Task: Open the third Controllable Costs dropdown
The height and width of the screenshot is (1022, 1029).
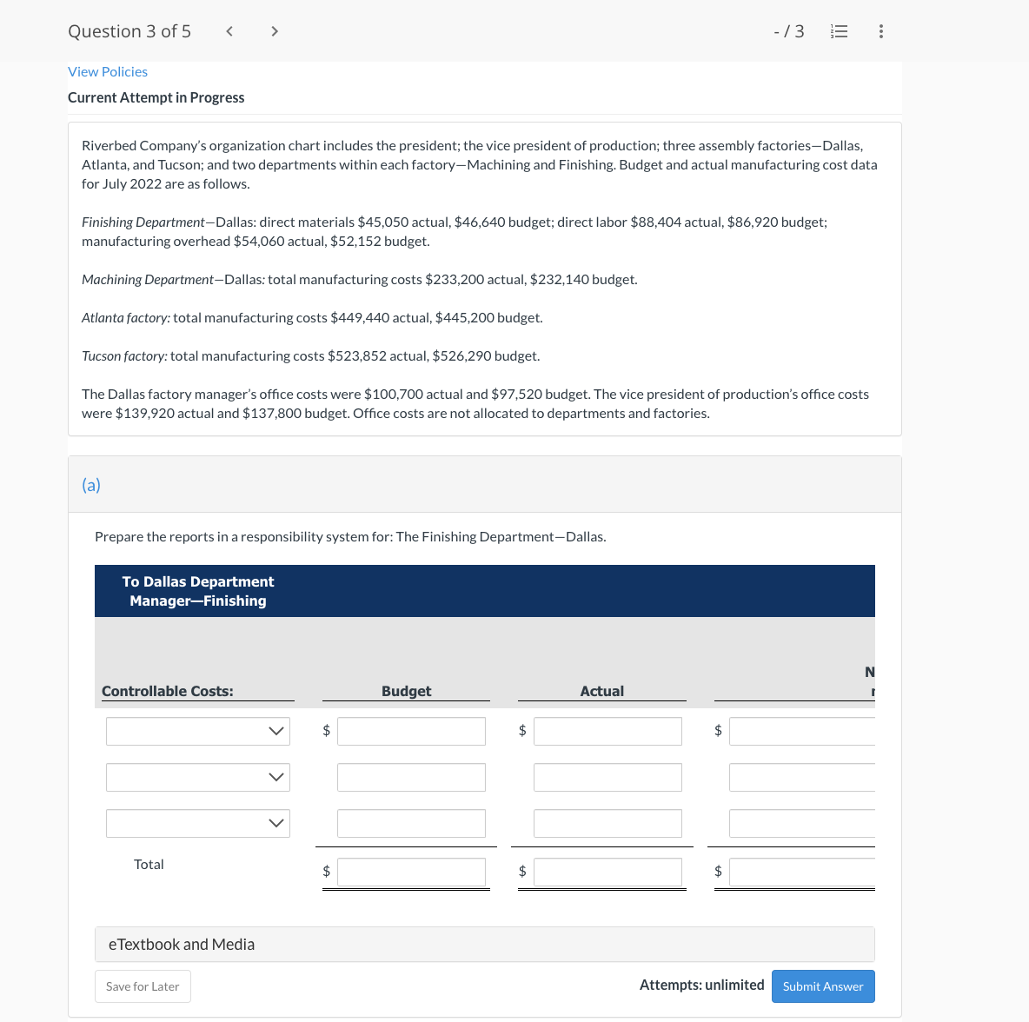Action: [197, 823]
